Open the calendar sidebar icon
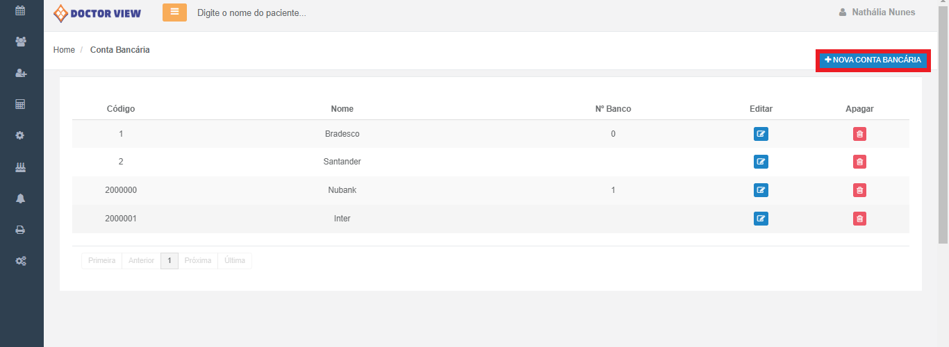The image size is (949, 347). click(x=20, y=11)
